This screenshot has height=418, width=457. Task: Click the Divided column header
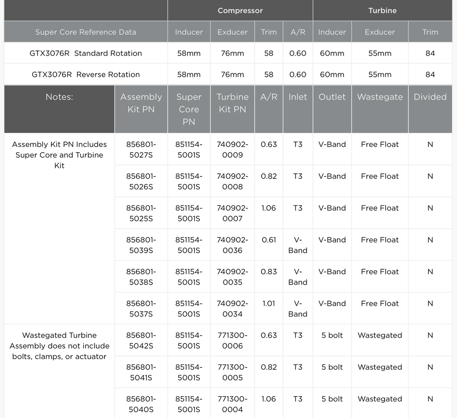point(430,109)
